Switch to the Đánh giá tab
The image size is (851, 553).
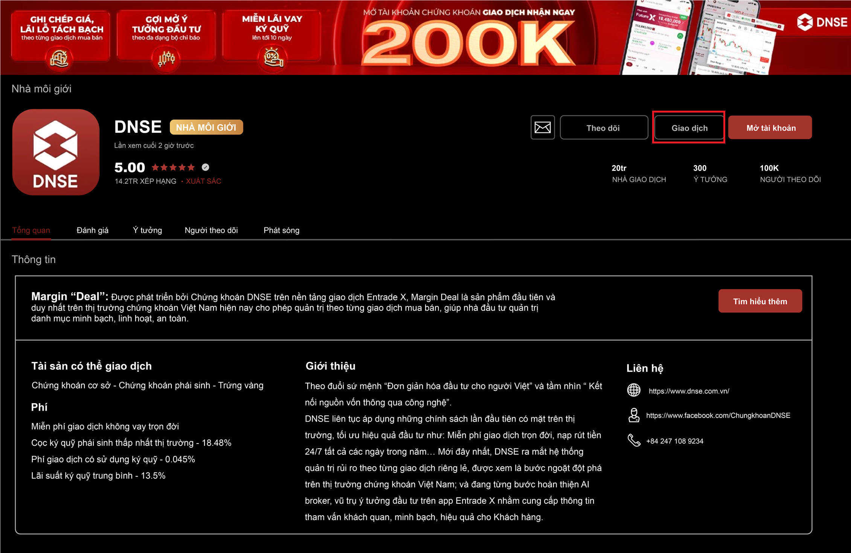click(92, 230)
